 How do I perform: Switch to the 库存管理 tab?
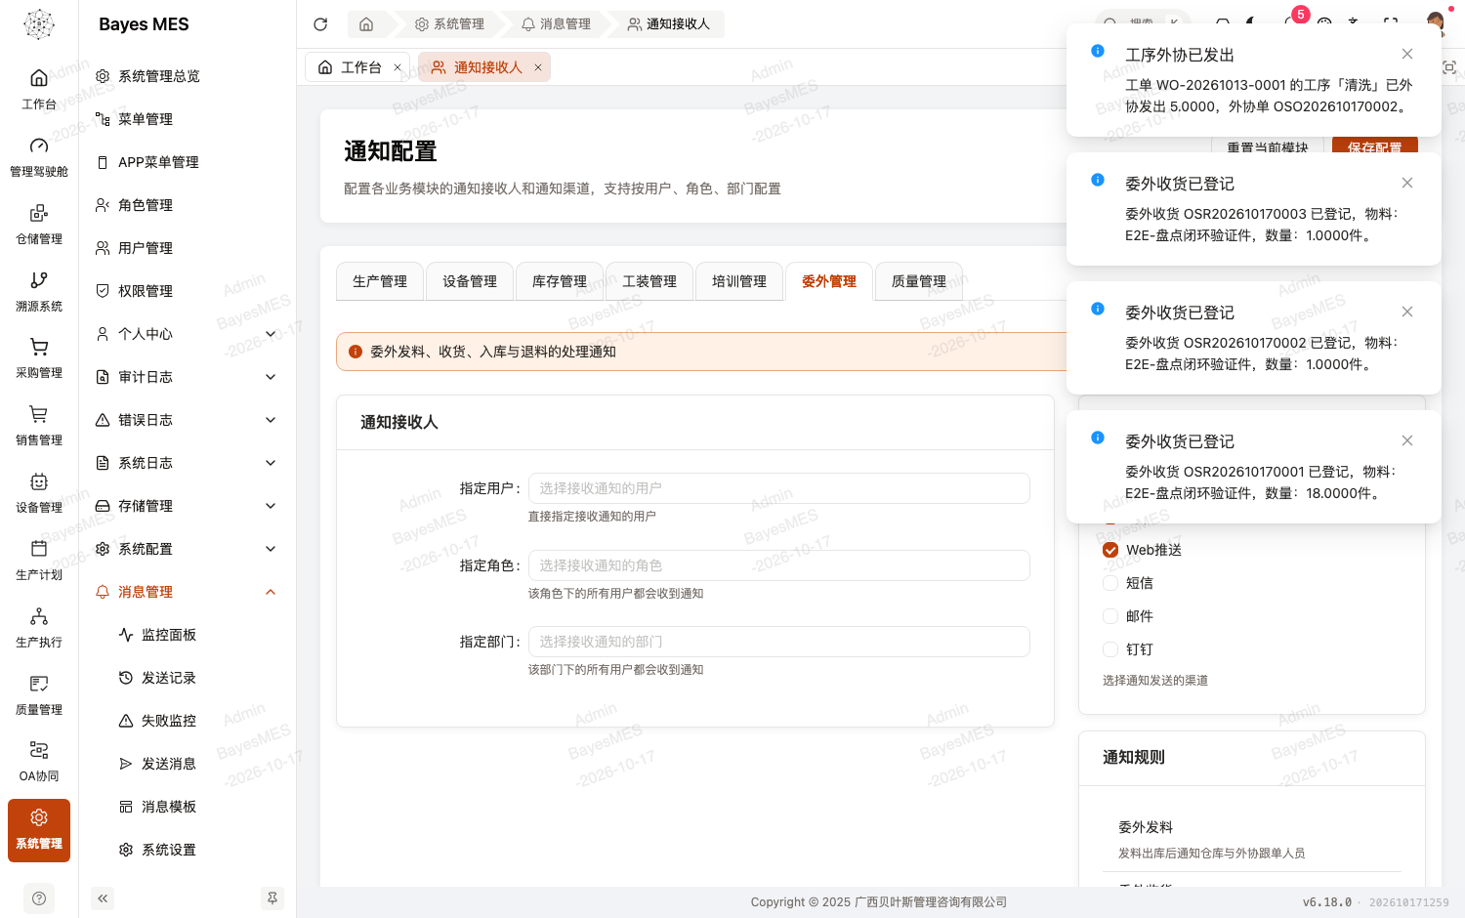[560, 281]
